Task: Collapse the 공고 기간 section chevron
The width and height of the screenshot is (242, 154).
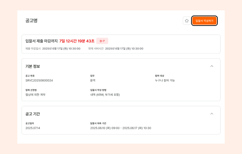Action: tap(212, 114)
